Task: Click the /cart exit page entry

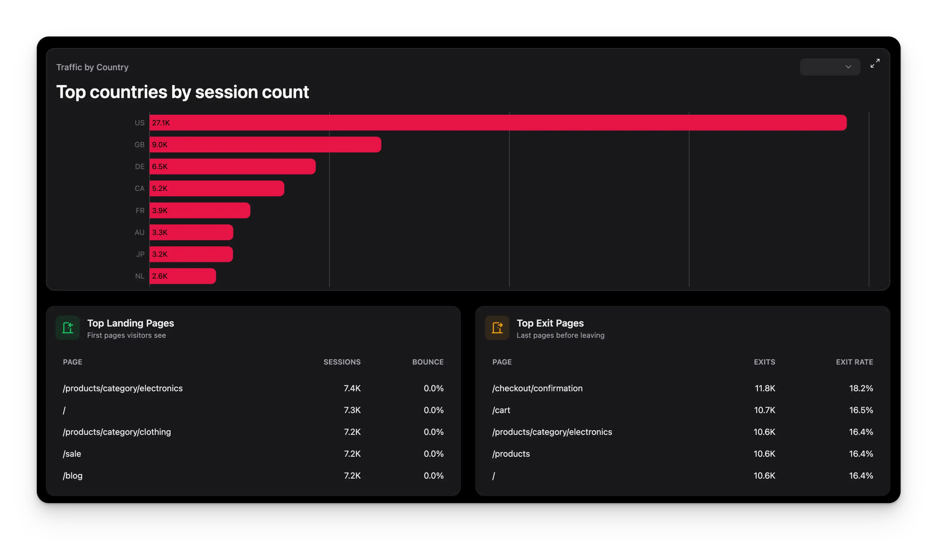Action: (501, 410)
